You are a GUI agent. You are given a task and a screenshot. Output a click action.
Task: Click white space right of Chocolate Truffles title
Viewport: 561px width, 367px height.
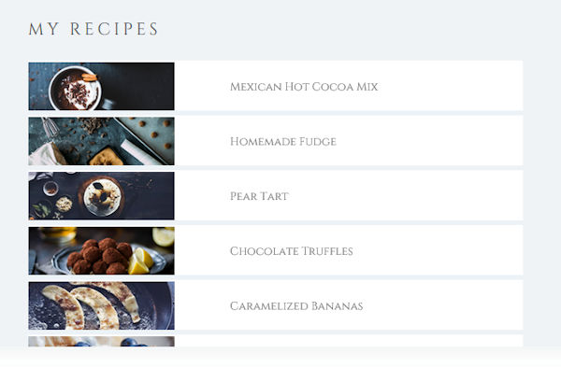pos(439,251)
